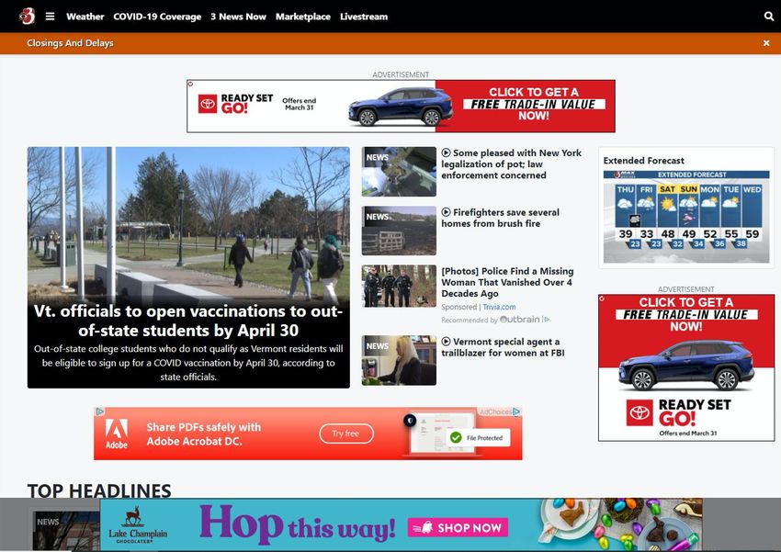Image resolution: width=781 pixels, height=552 pixels.
Task: Open the Extended Forecast heading
Action: [643, 161]
